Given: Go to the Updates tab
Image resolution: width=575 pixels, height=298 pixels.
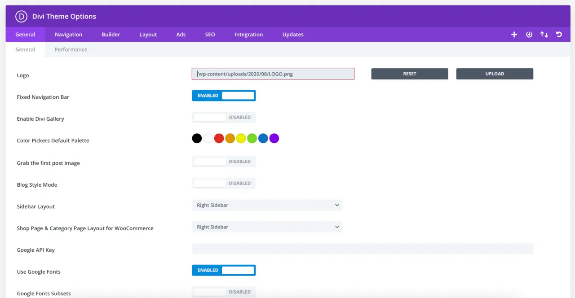Looking at the screenshot, I should pyautogui.click(x=293, y=35).
